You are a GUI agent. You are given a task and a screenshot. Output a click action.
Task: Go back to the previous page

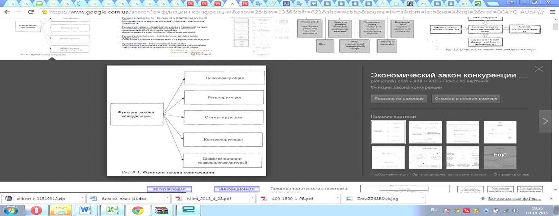7,12
